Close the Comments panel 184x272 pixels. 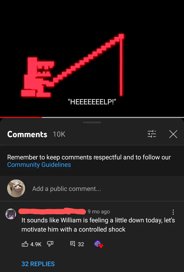(173, 134)
